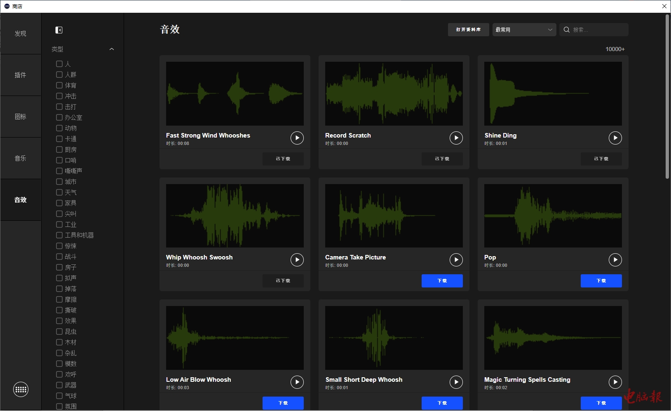Enable the 天气 filter checkbox

pyautogui.click(x=59, y=192)
